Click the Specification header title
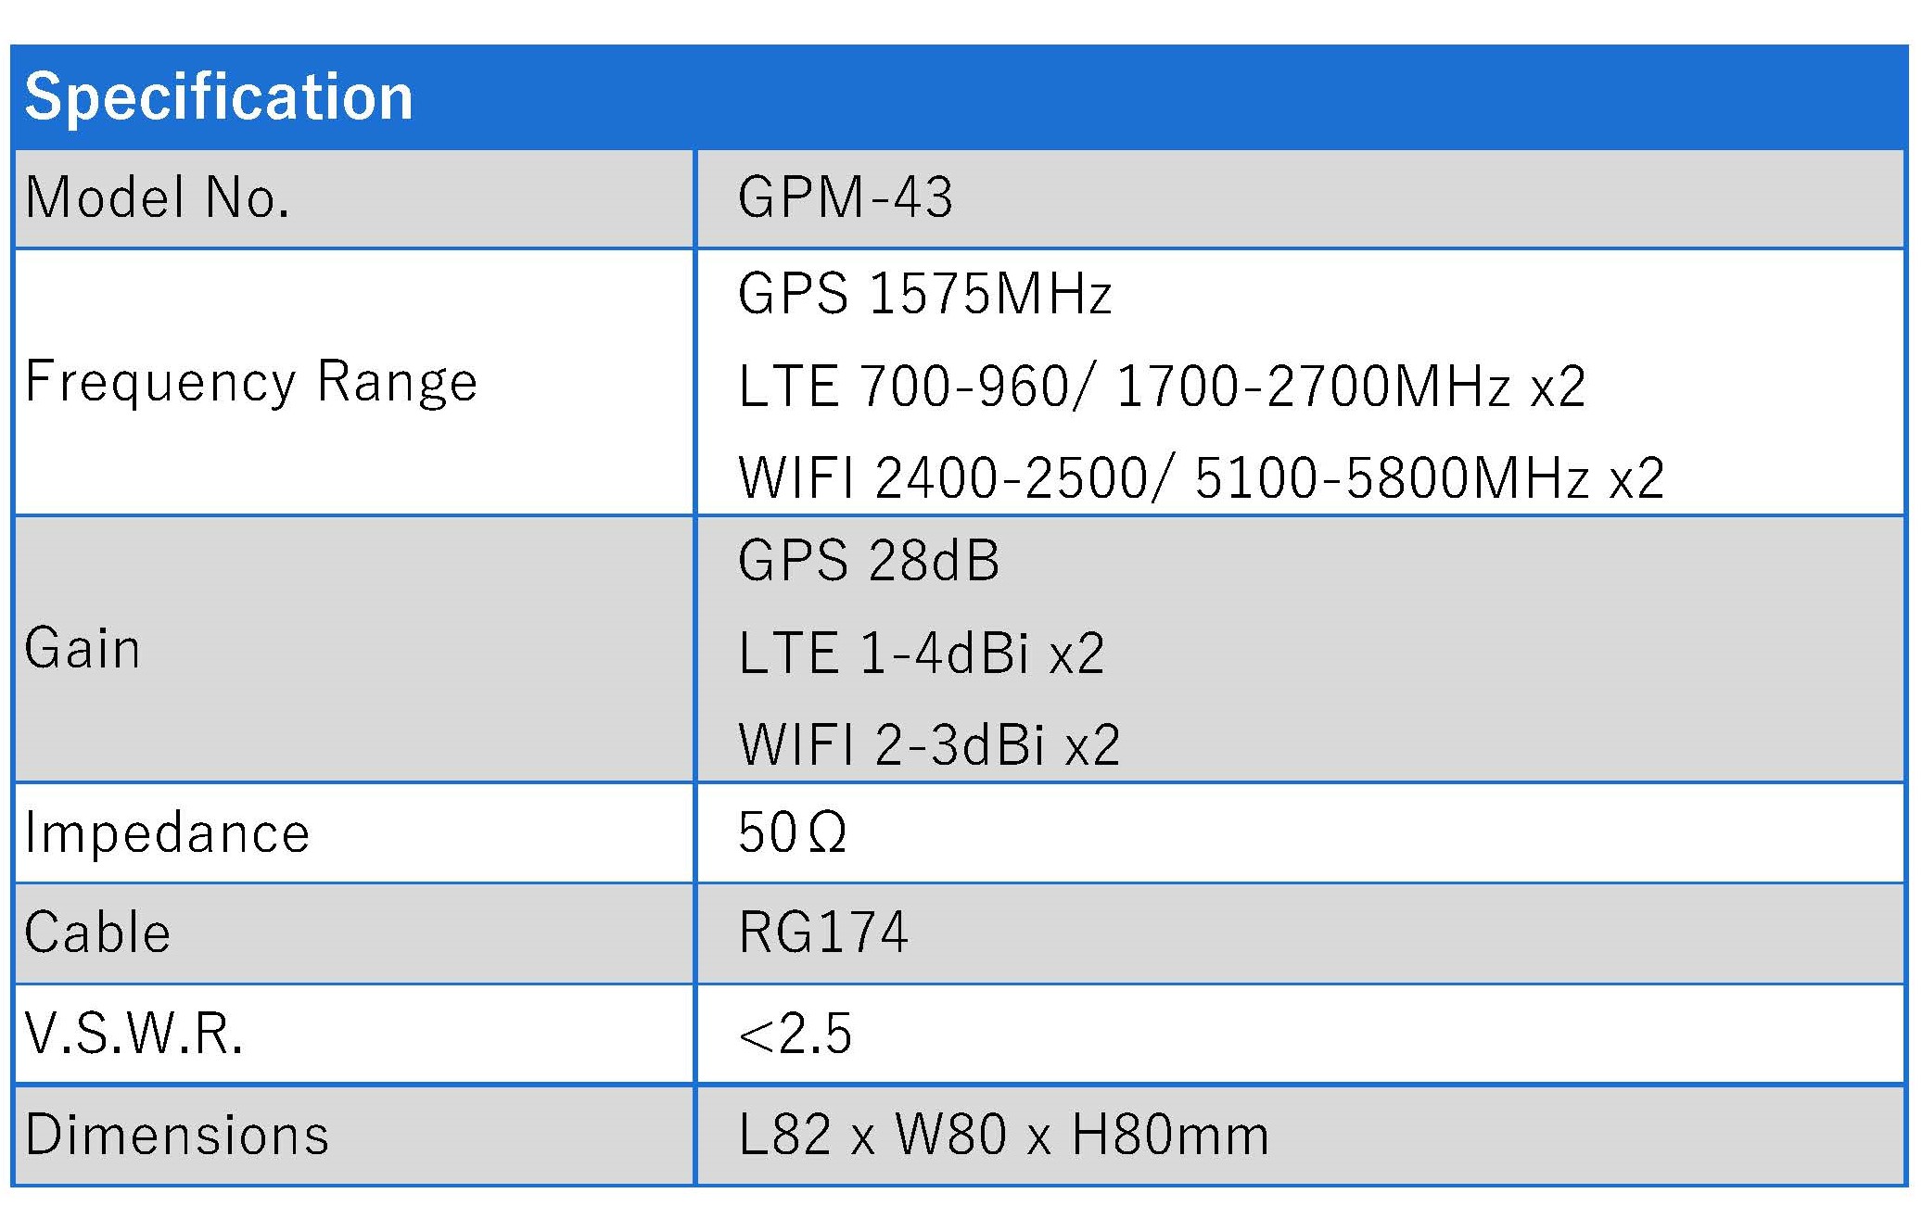 [x=219, y=97]
